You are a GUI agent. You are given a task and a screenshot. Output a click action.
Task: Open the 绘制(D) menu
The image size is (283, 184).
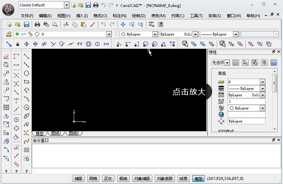(x=138, y=16)
